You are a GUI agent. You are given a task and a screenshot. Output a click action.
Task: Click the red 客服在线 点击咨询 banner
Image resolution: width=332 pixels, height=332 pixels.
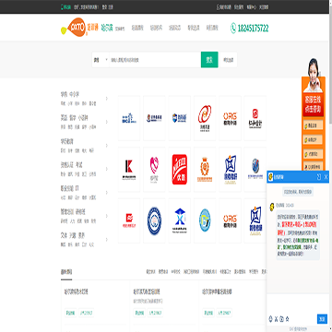click(313, 104)
